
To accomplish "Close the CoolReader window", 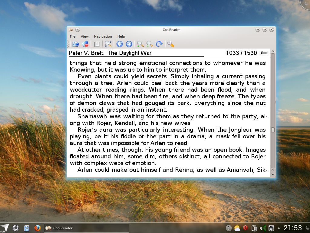I will click(272, 30).
